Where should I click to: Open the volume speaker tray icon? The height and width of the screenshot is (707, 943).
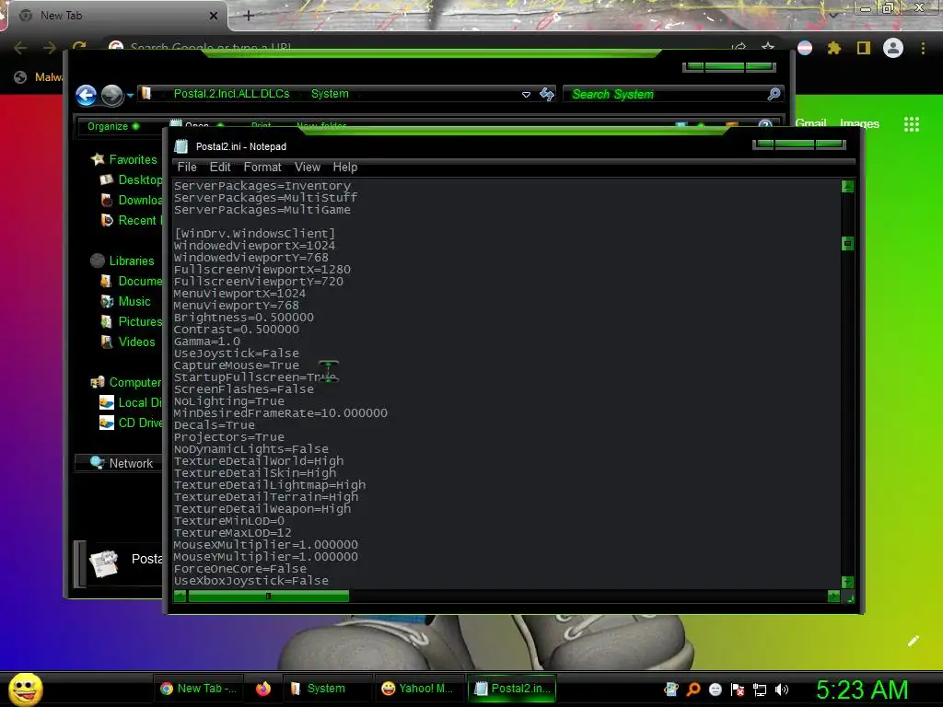tap(782, 690)
